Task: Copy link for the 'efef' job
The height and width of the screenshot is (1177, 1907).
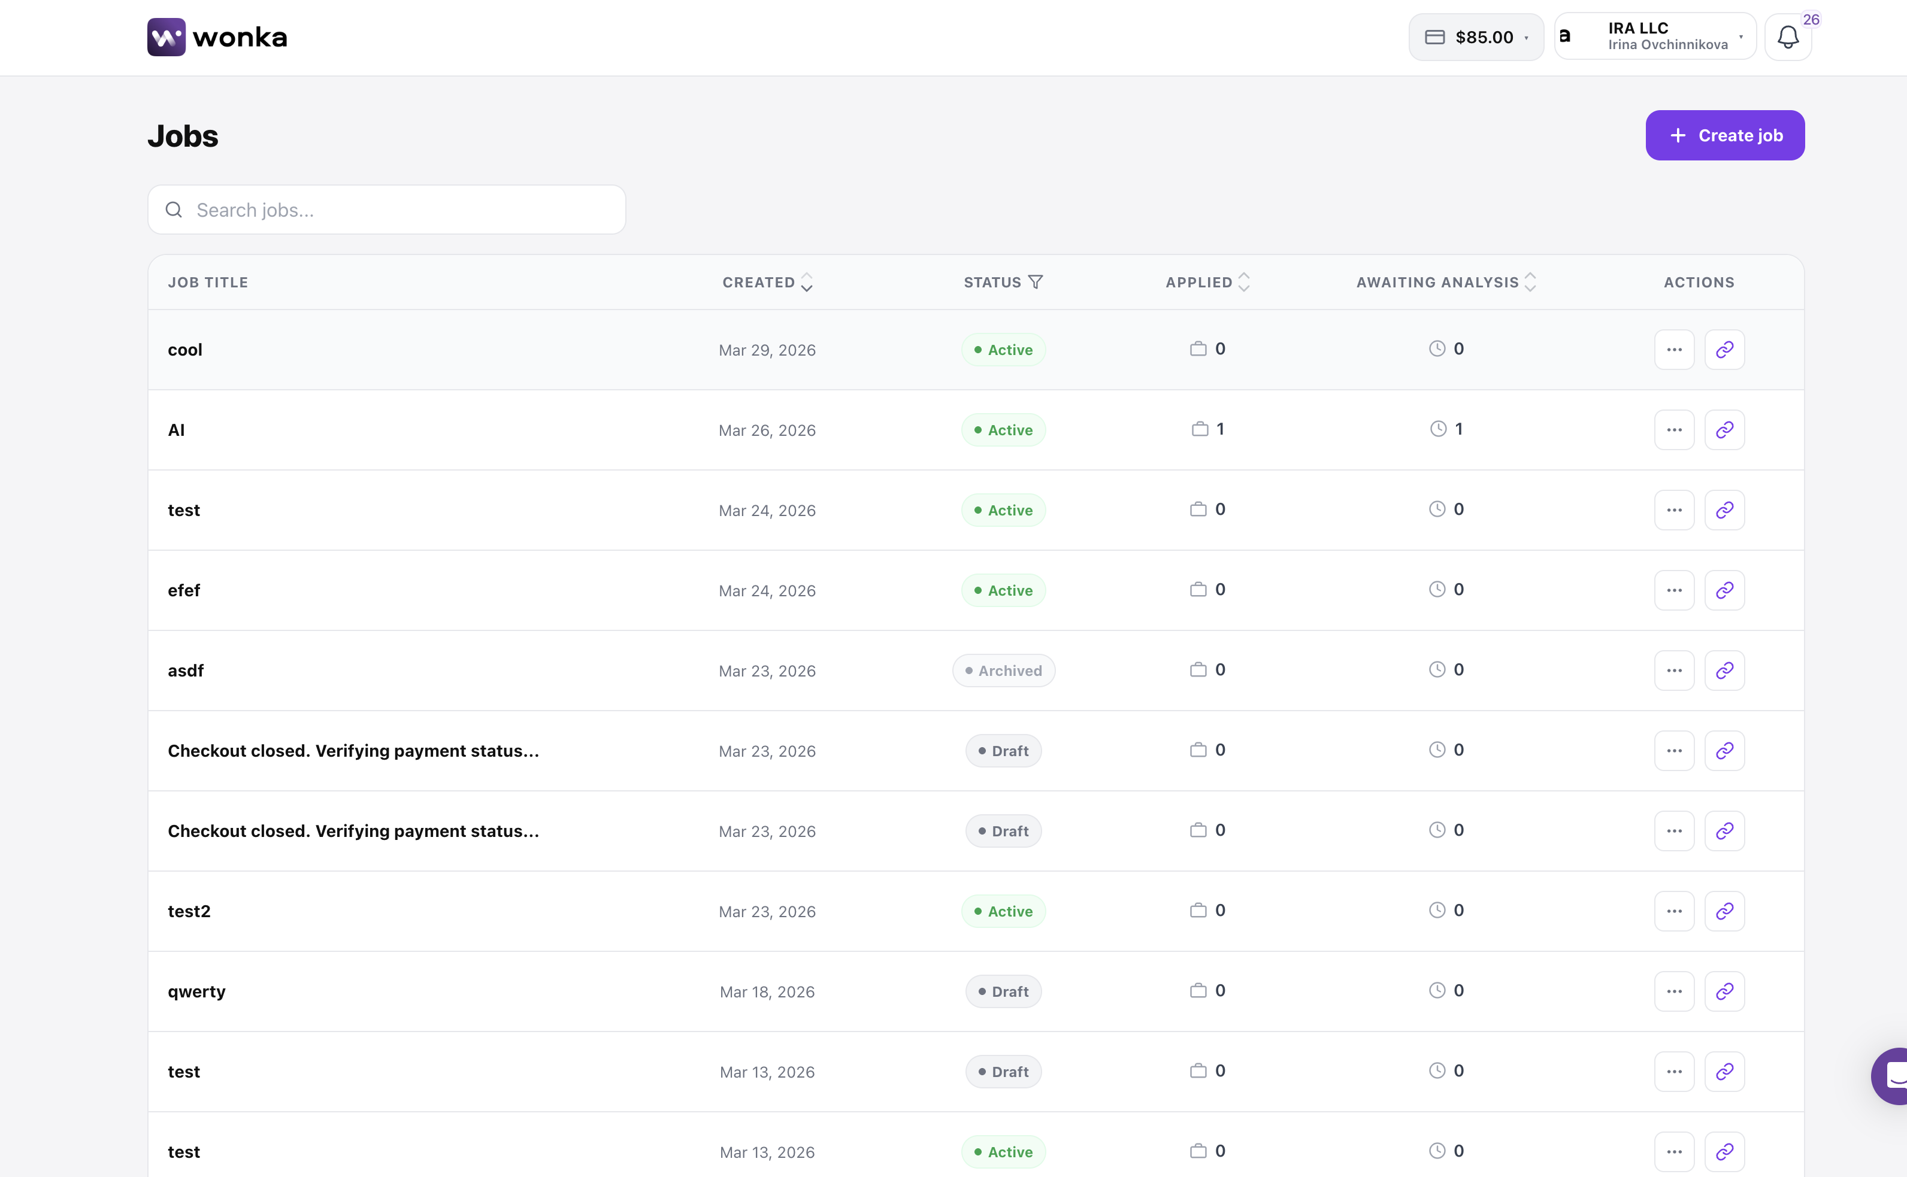Action: pos(1724,590)
